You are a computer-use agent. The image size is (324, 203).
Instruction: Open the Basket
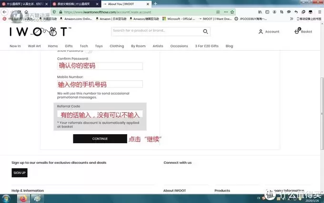click(x=303, y=32)
